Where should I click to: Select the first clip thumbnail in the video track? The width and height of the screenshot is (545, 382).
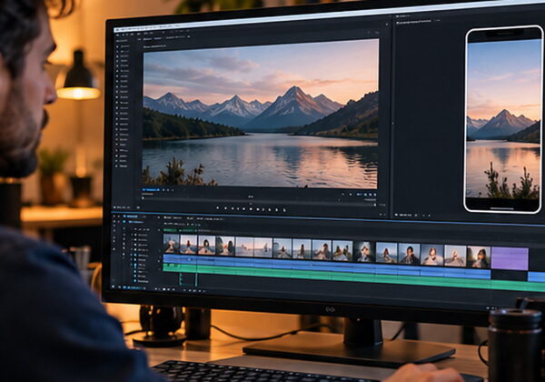click(x=172, y=244)
